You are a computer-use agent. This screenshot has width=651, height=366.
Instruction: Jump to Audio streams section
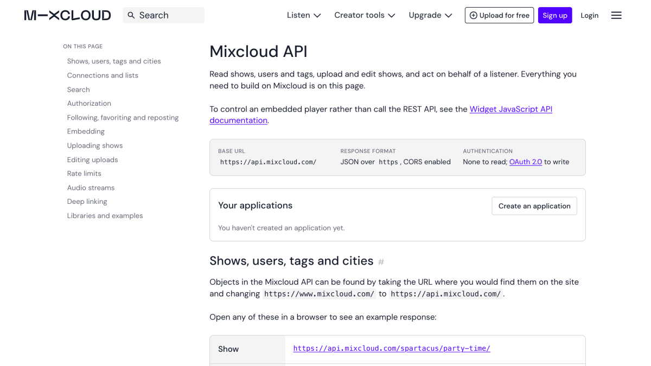coord(91,188)
